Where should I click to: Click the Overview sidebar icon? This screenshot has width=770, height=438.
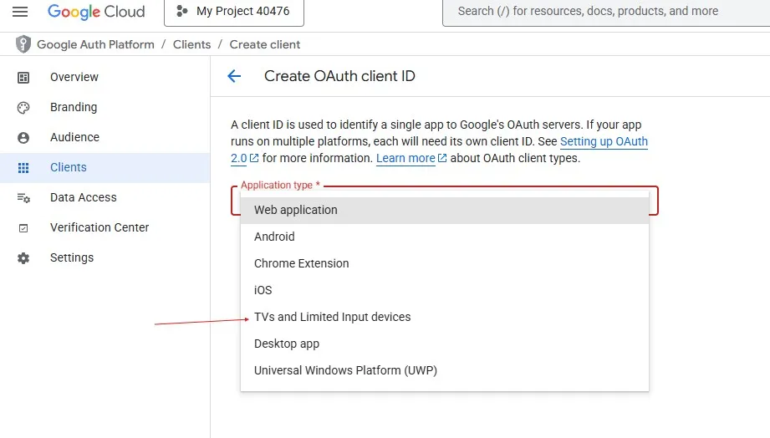tap(23, 77)
